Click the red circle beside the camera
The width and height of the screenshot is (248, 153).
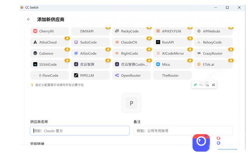219,138
